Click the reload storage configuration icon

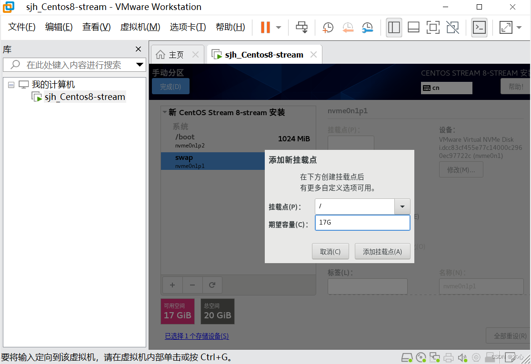coord(212,285)
